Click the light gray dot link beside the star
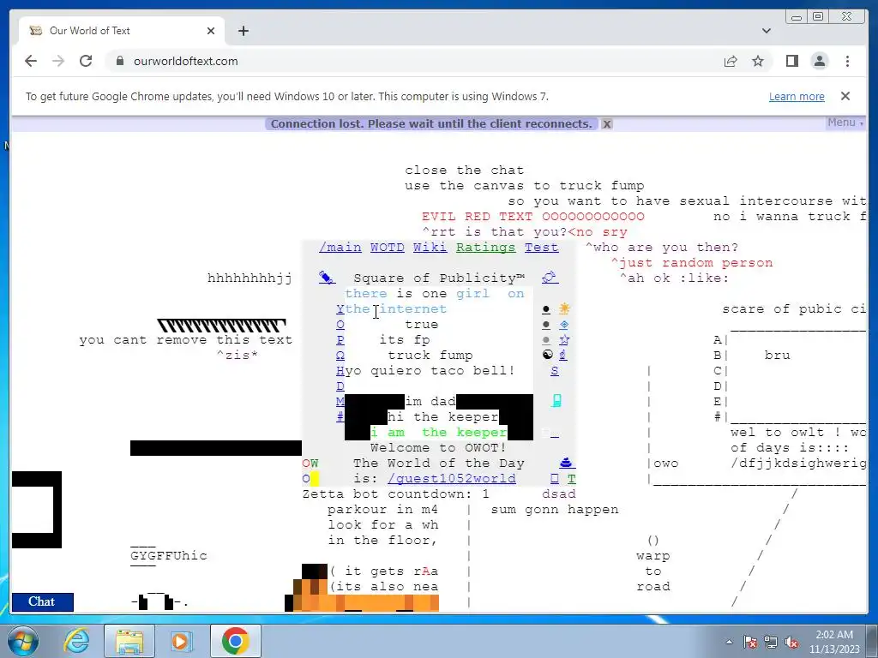The width and height of the screenshot is (878, 658). (546, 340)
